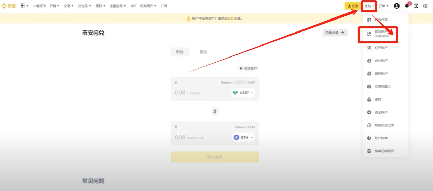Expand the 订单 orders dropdown
This screenshot has height=191, width=433.
(x=383, y=6)
